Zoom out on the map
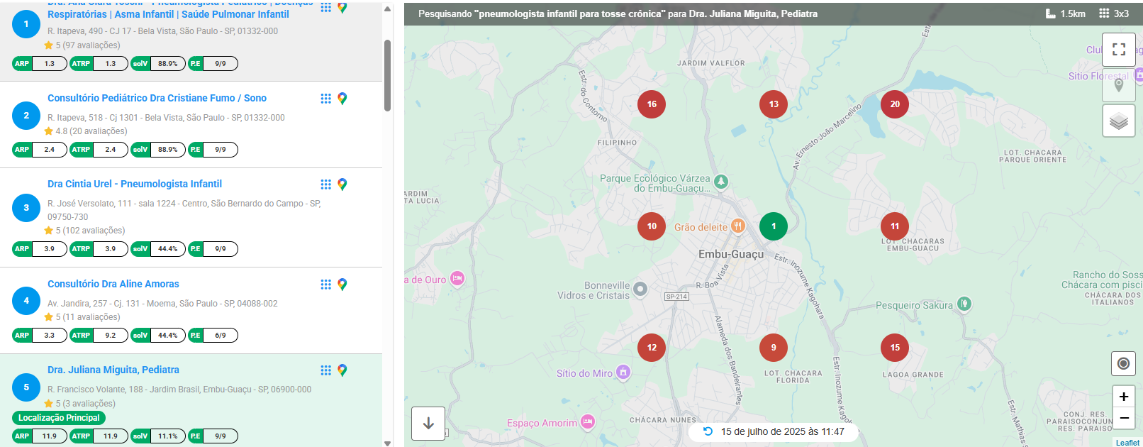Image resolution: width=1143 pixels, height=447 pixels. tap(1123, 418)
